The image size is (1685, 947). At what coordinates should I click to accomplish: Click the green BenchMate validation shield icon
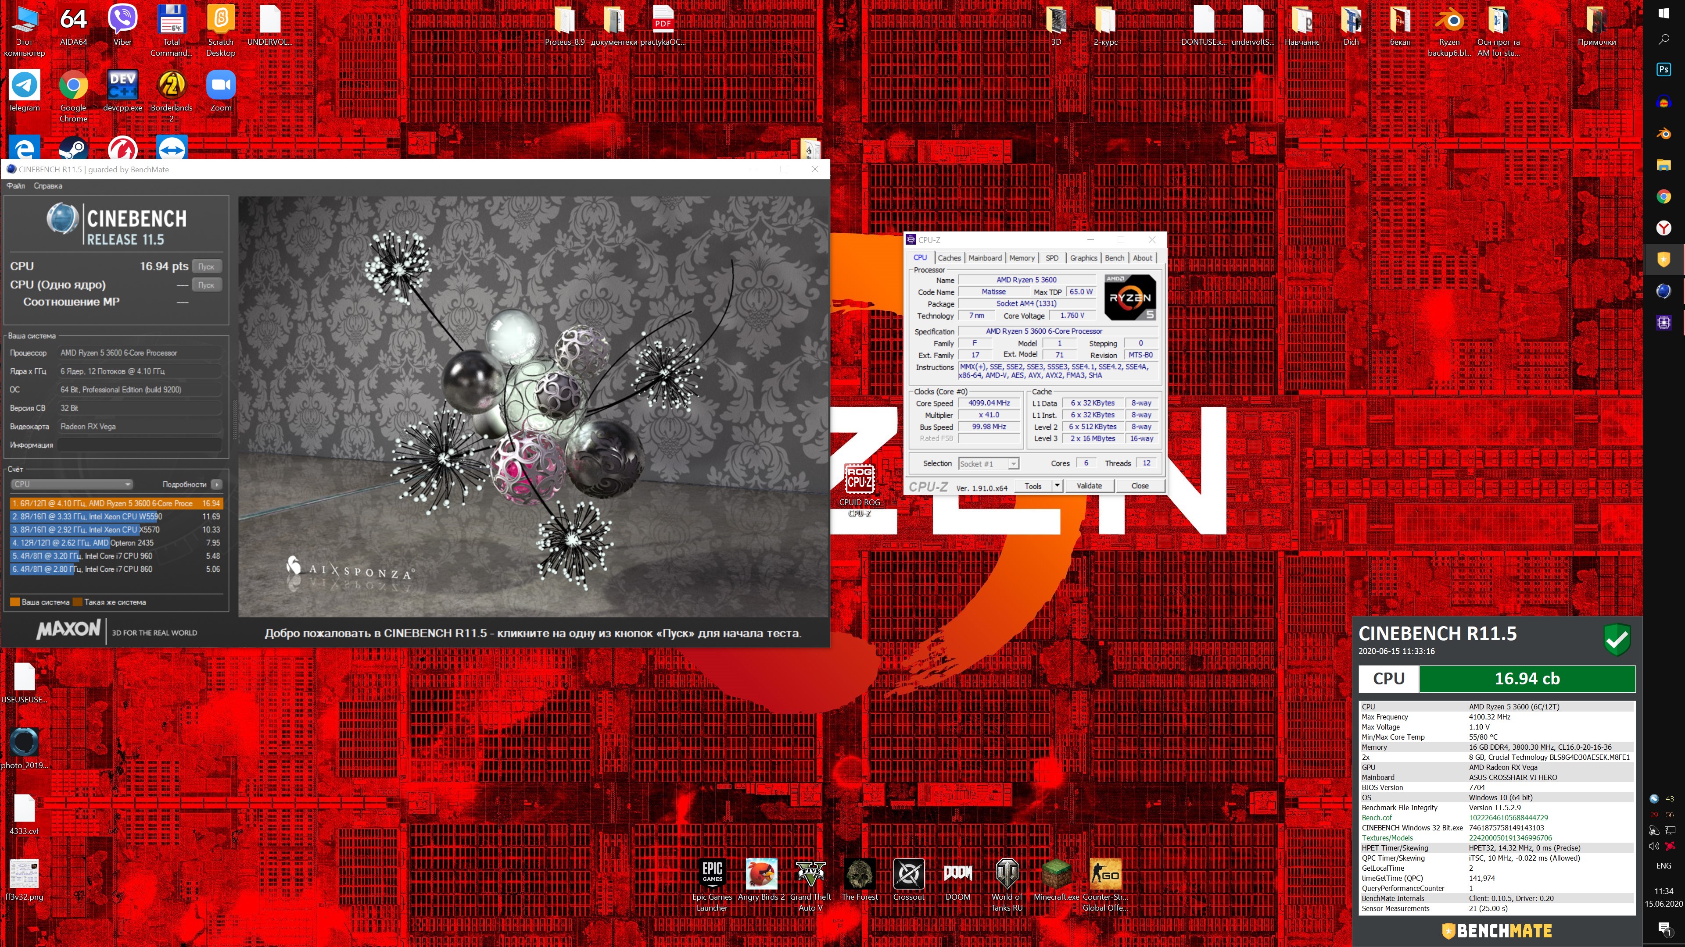[1617, 640]
